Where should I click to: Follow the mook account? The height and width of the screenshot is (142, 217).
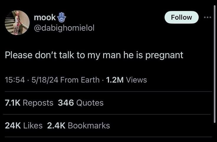tap(181, 17)
